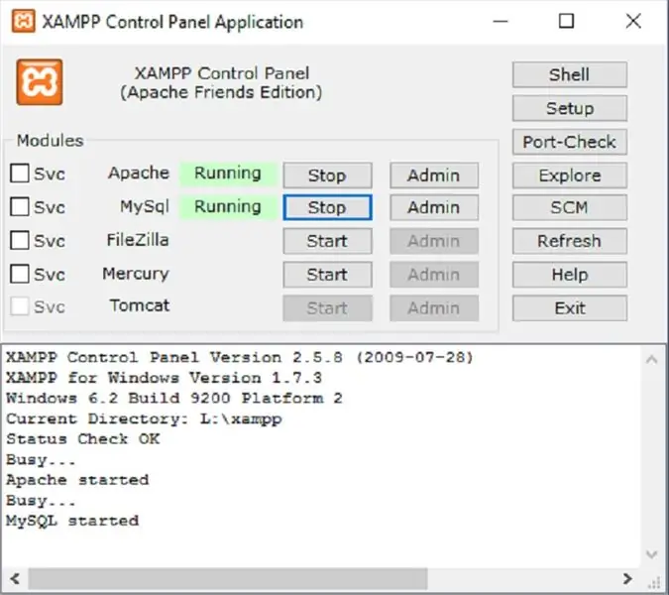Click the large orange XAMPP logo
Screen dimensions: 669x595
point(40,82)
